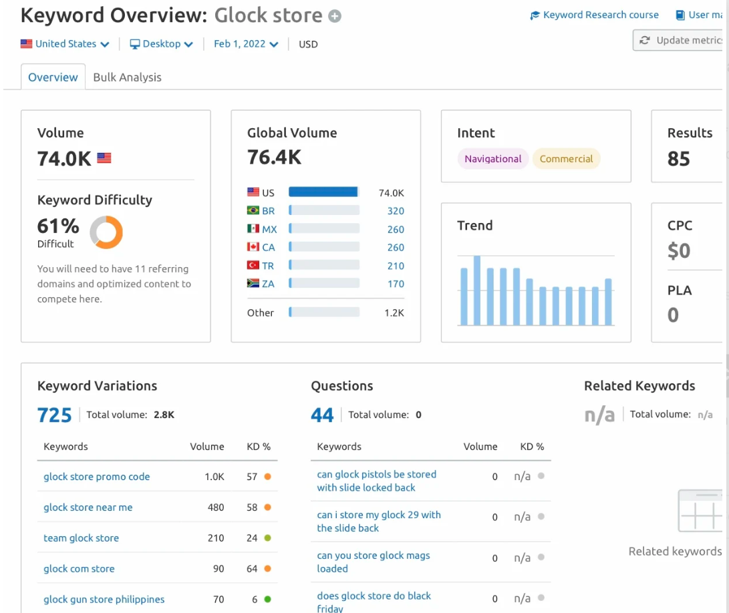The width and height of the screenshot is (729, 613).
Task: Click the 2.8K total volume value
Action: 164,415
